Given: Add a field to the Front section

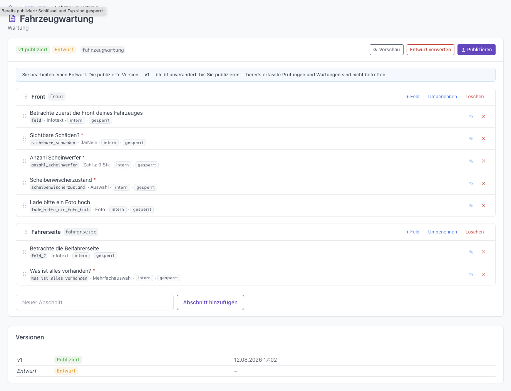Looking at the screenshot, I should (413, 97).
